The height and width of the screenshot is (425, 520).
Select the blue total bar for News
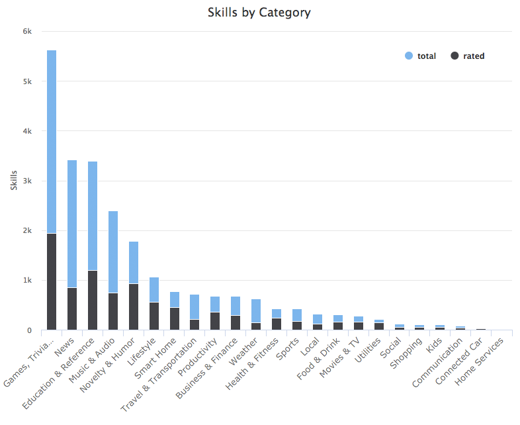pos(72,224)
